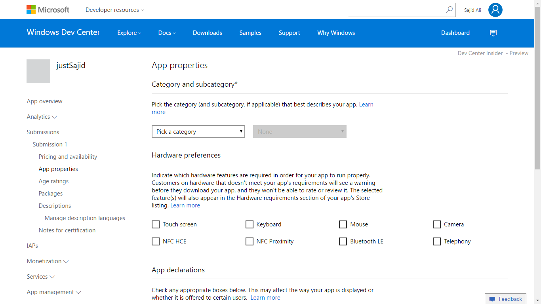This screenshot has width=541, height=304.
Task: Click Learn more under App declarations
Action: [265, 298]
